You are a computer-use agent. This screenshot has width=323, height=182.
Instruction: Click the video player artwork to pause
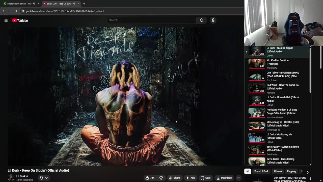pyautogui.click(x=125, y=96)
